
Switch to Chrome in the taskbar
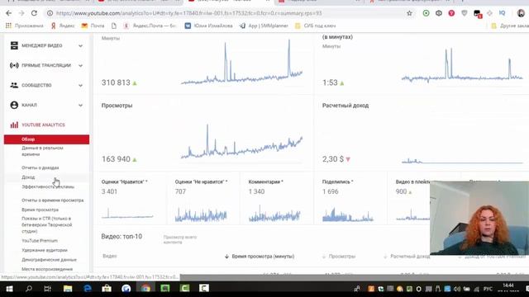pyautogui.click(x=145, y=289)
